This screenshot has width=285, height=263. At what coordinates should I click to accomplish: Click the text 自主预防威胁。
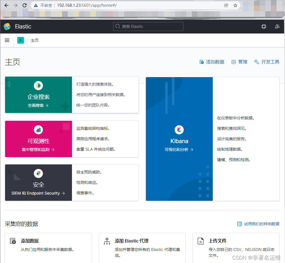click(x=89, y=172)
